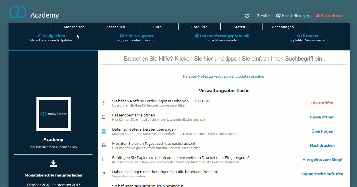Click the Academy title in header

(45, 15)
